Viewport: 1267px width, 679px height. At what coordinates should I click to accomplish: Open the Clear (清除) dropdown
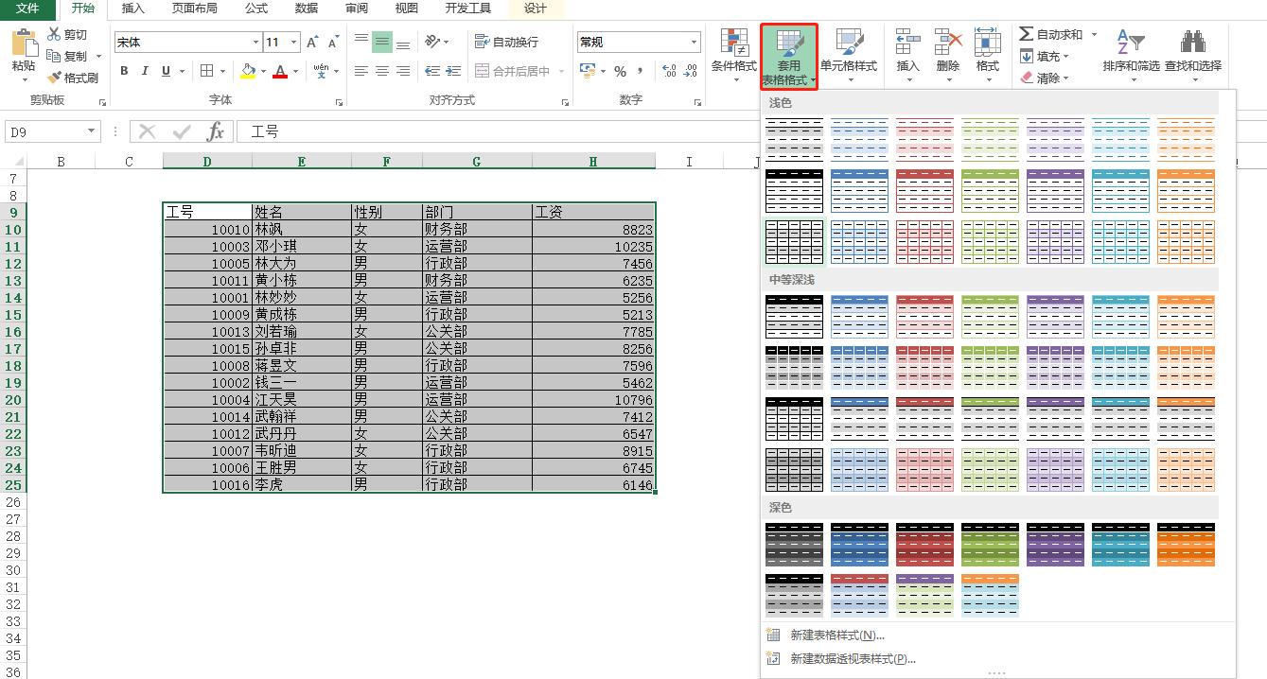(x=1045, y=78)
